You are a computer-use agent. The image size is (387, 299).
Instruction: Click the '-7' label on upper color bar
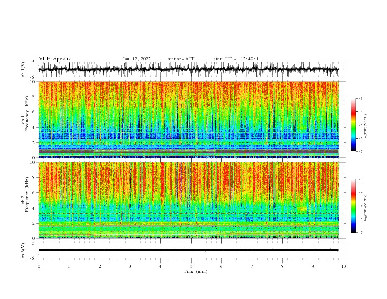(360, 151)
